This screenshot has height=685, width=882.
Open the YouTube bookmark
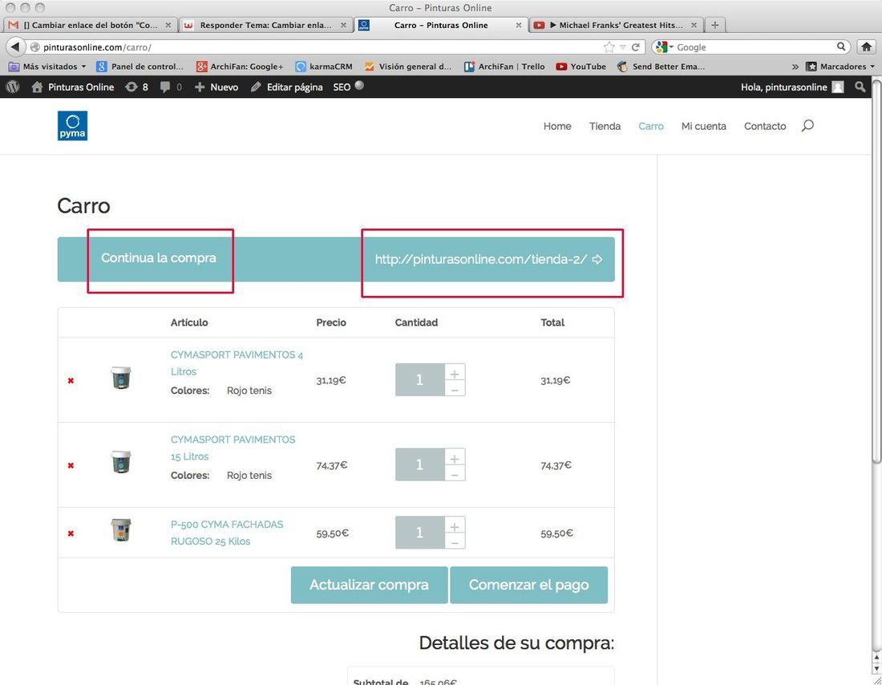click(x=581, y=67)
